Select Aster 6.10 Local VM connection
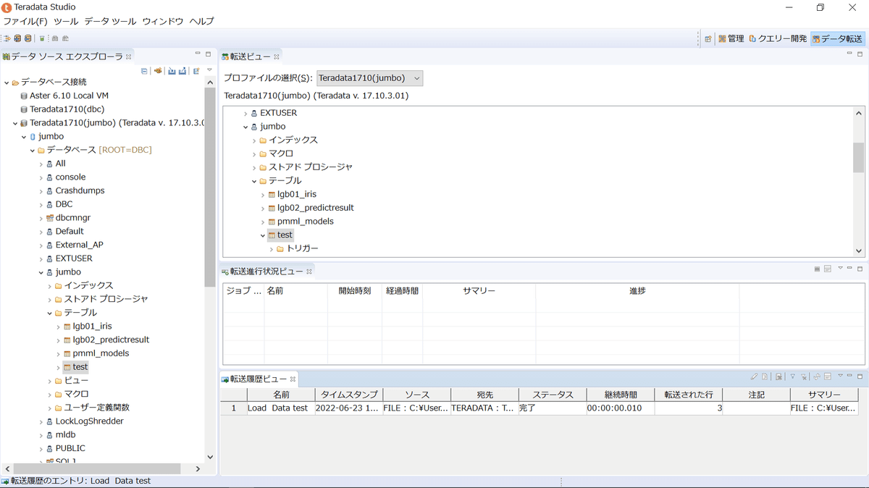This screenshot has height=488, width=869. [69, 96]
